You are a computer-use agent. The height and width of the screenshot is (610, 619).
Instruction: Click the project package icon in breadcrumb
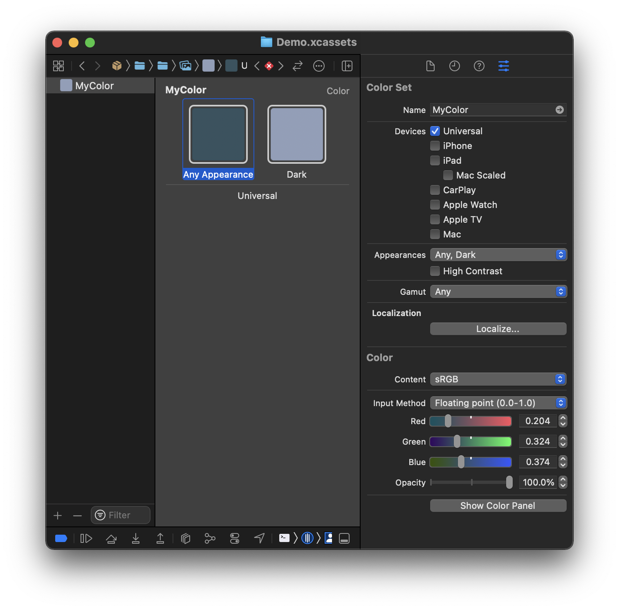pyautogui.click(x=117, y=66)
